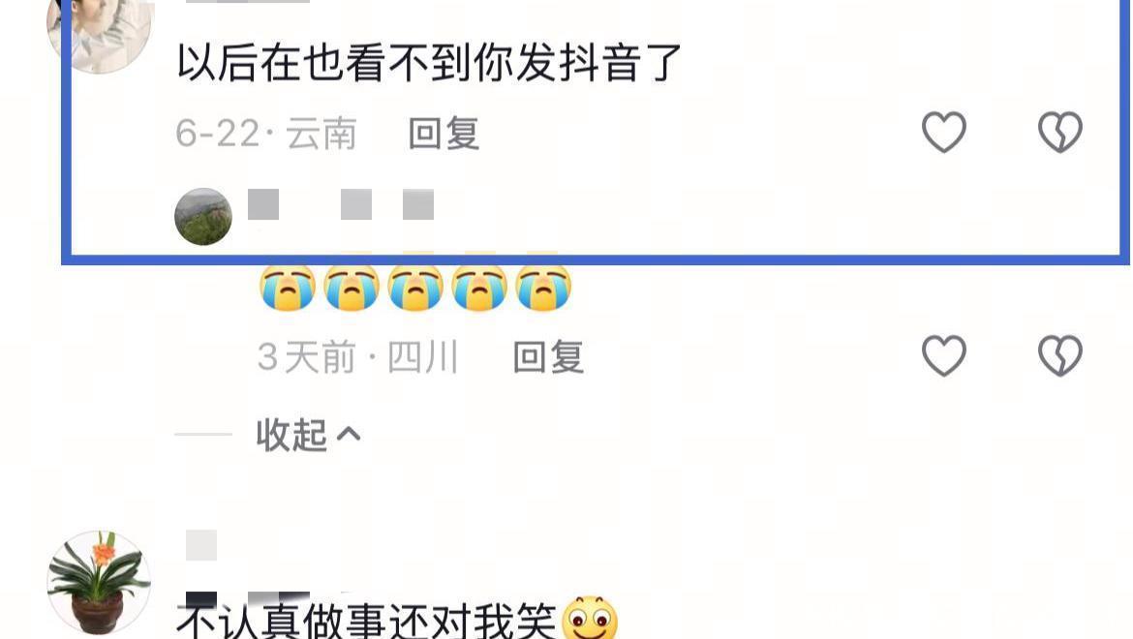
Task: View the top commenter's avatar profile
Action: coord(99,29)
